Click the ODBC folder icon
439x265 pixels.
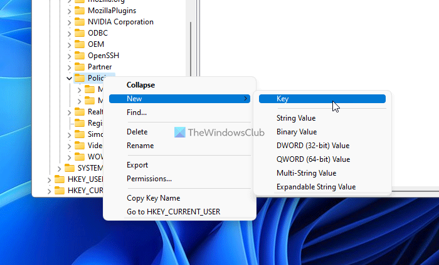80,33
